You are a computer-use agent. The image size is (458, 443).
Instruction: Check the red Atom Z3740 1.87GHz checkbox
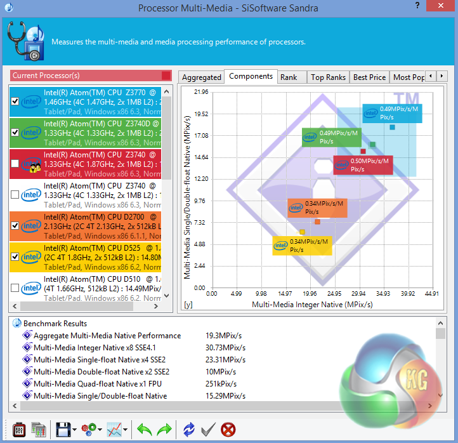15,163
